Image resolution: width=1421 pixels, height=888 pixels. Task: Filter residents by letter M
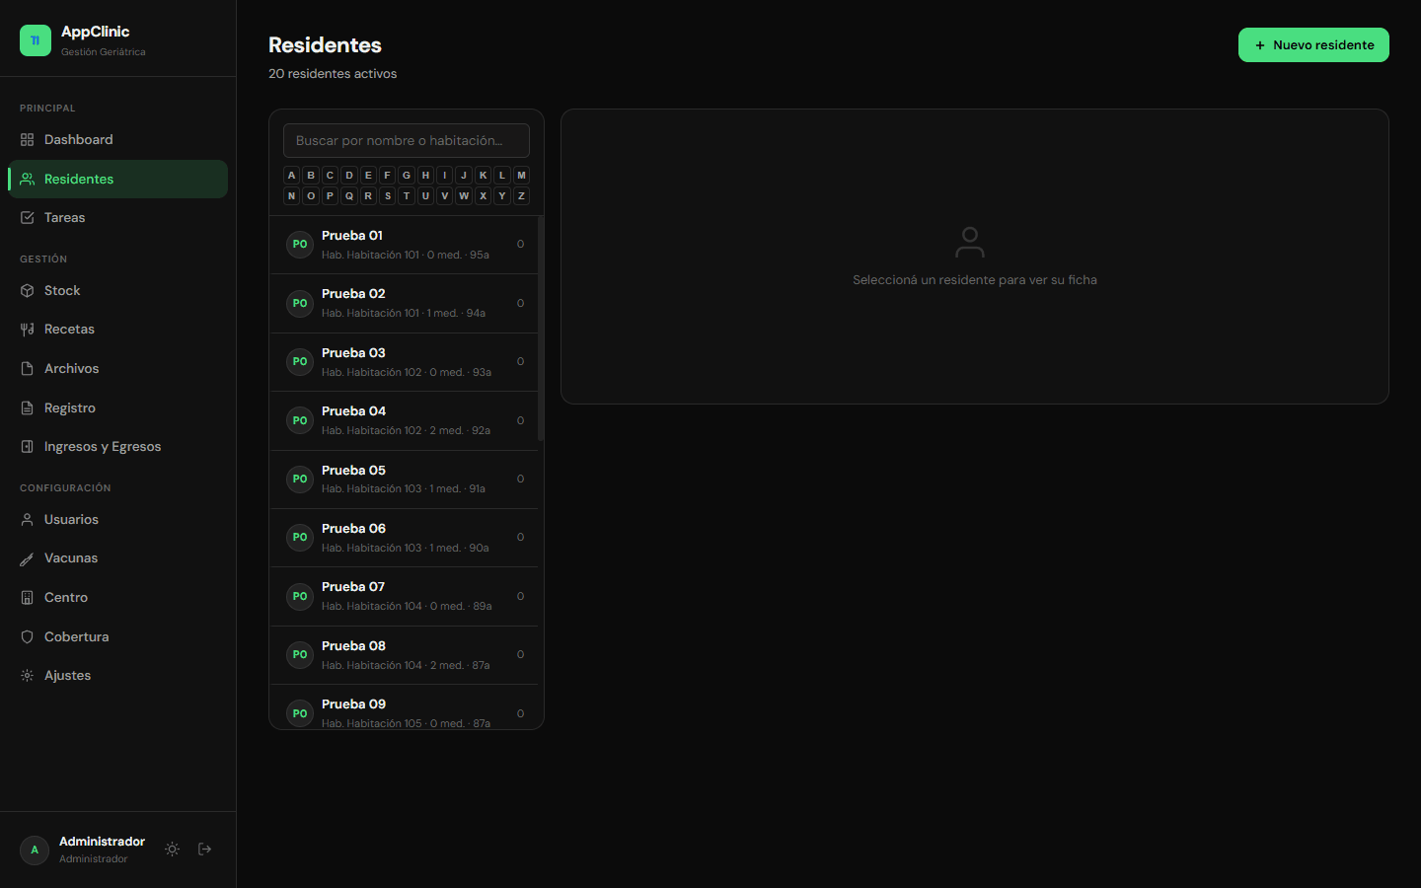click(x=521, y=176)
